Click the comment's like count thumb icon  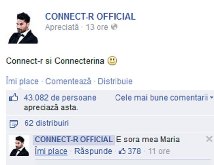click(x=122, y=151)
